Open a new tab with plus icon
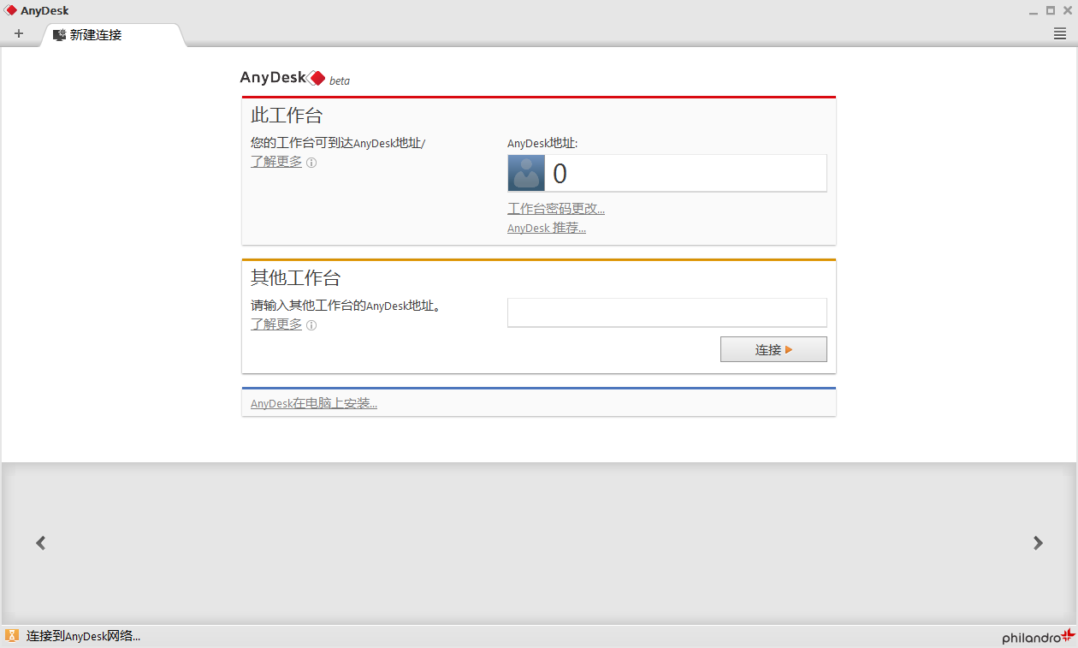Image resolution: width=1078 pixels, height=648 pixels. (19, 34)
